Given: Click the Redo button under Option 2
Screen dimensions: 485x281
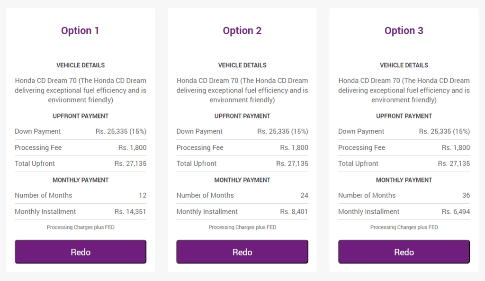Looking at the screenshot, I should point(242,252).
